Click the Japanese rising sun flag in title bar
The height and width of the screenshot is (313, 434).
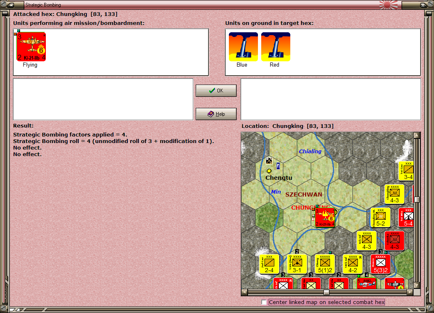[x=388, y=4]
